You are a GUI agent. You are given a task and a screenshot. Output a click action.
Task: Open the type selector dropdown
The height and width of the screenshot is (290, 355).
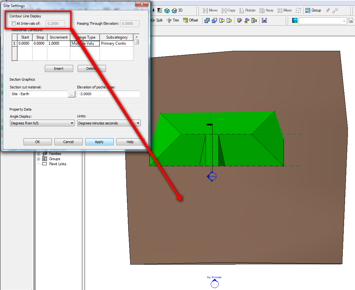point(344,21)
